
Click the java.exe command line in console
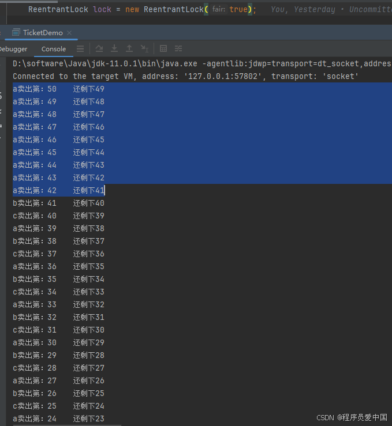coord(202,63)
